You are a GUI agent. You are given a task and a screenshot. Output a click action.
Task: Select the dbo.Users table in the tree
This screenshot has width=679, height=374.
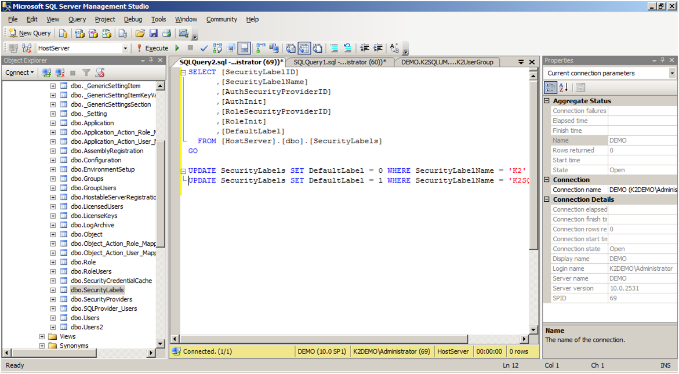pyautogui.click(x=85, y=318)
